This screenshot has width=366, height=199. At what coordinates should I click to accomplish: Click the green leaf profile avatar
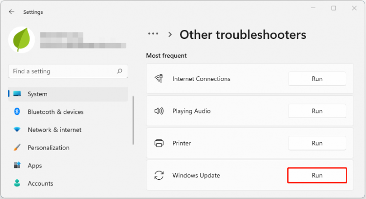tap(22, 40)
